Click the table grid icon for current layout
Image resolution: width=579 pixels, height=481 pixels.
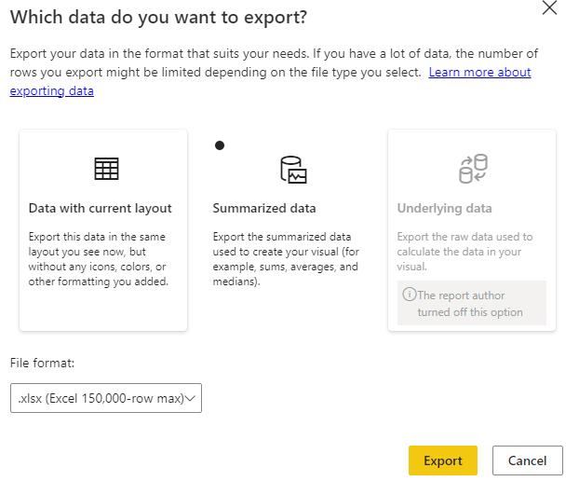(106, 169)
